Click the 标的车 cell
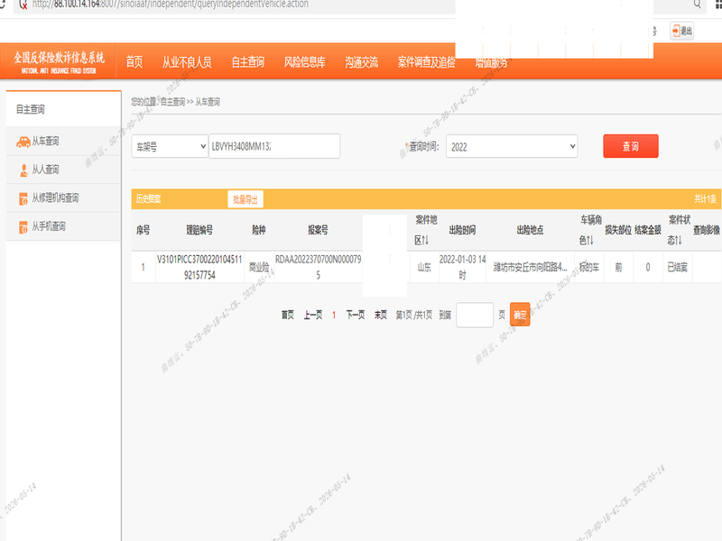Screen dimensions: 722x541 [x=589, y=267]
